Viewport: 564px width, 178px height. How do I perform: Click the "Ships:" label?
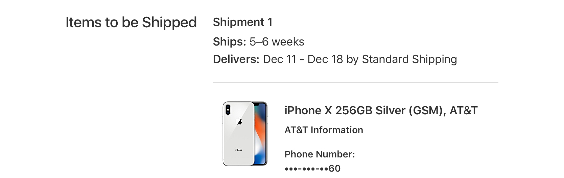[x=229, y=42]
